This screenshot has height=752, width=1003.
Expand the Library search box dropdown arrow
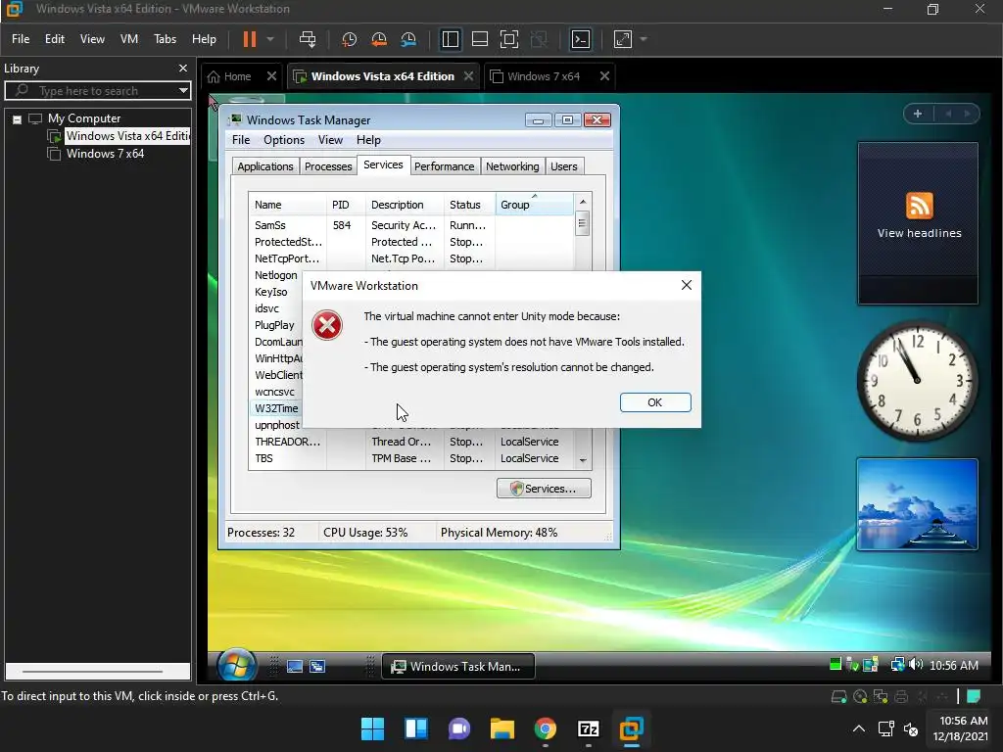pos(182,91)
